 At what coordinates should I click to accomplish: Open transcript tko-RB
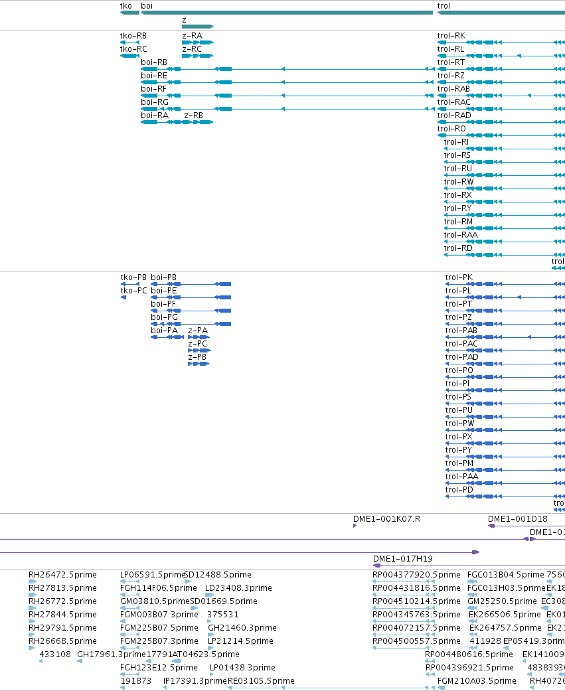(133, 36)
